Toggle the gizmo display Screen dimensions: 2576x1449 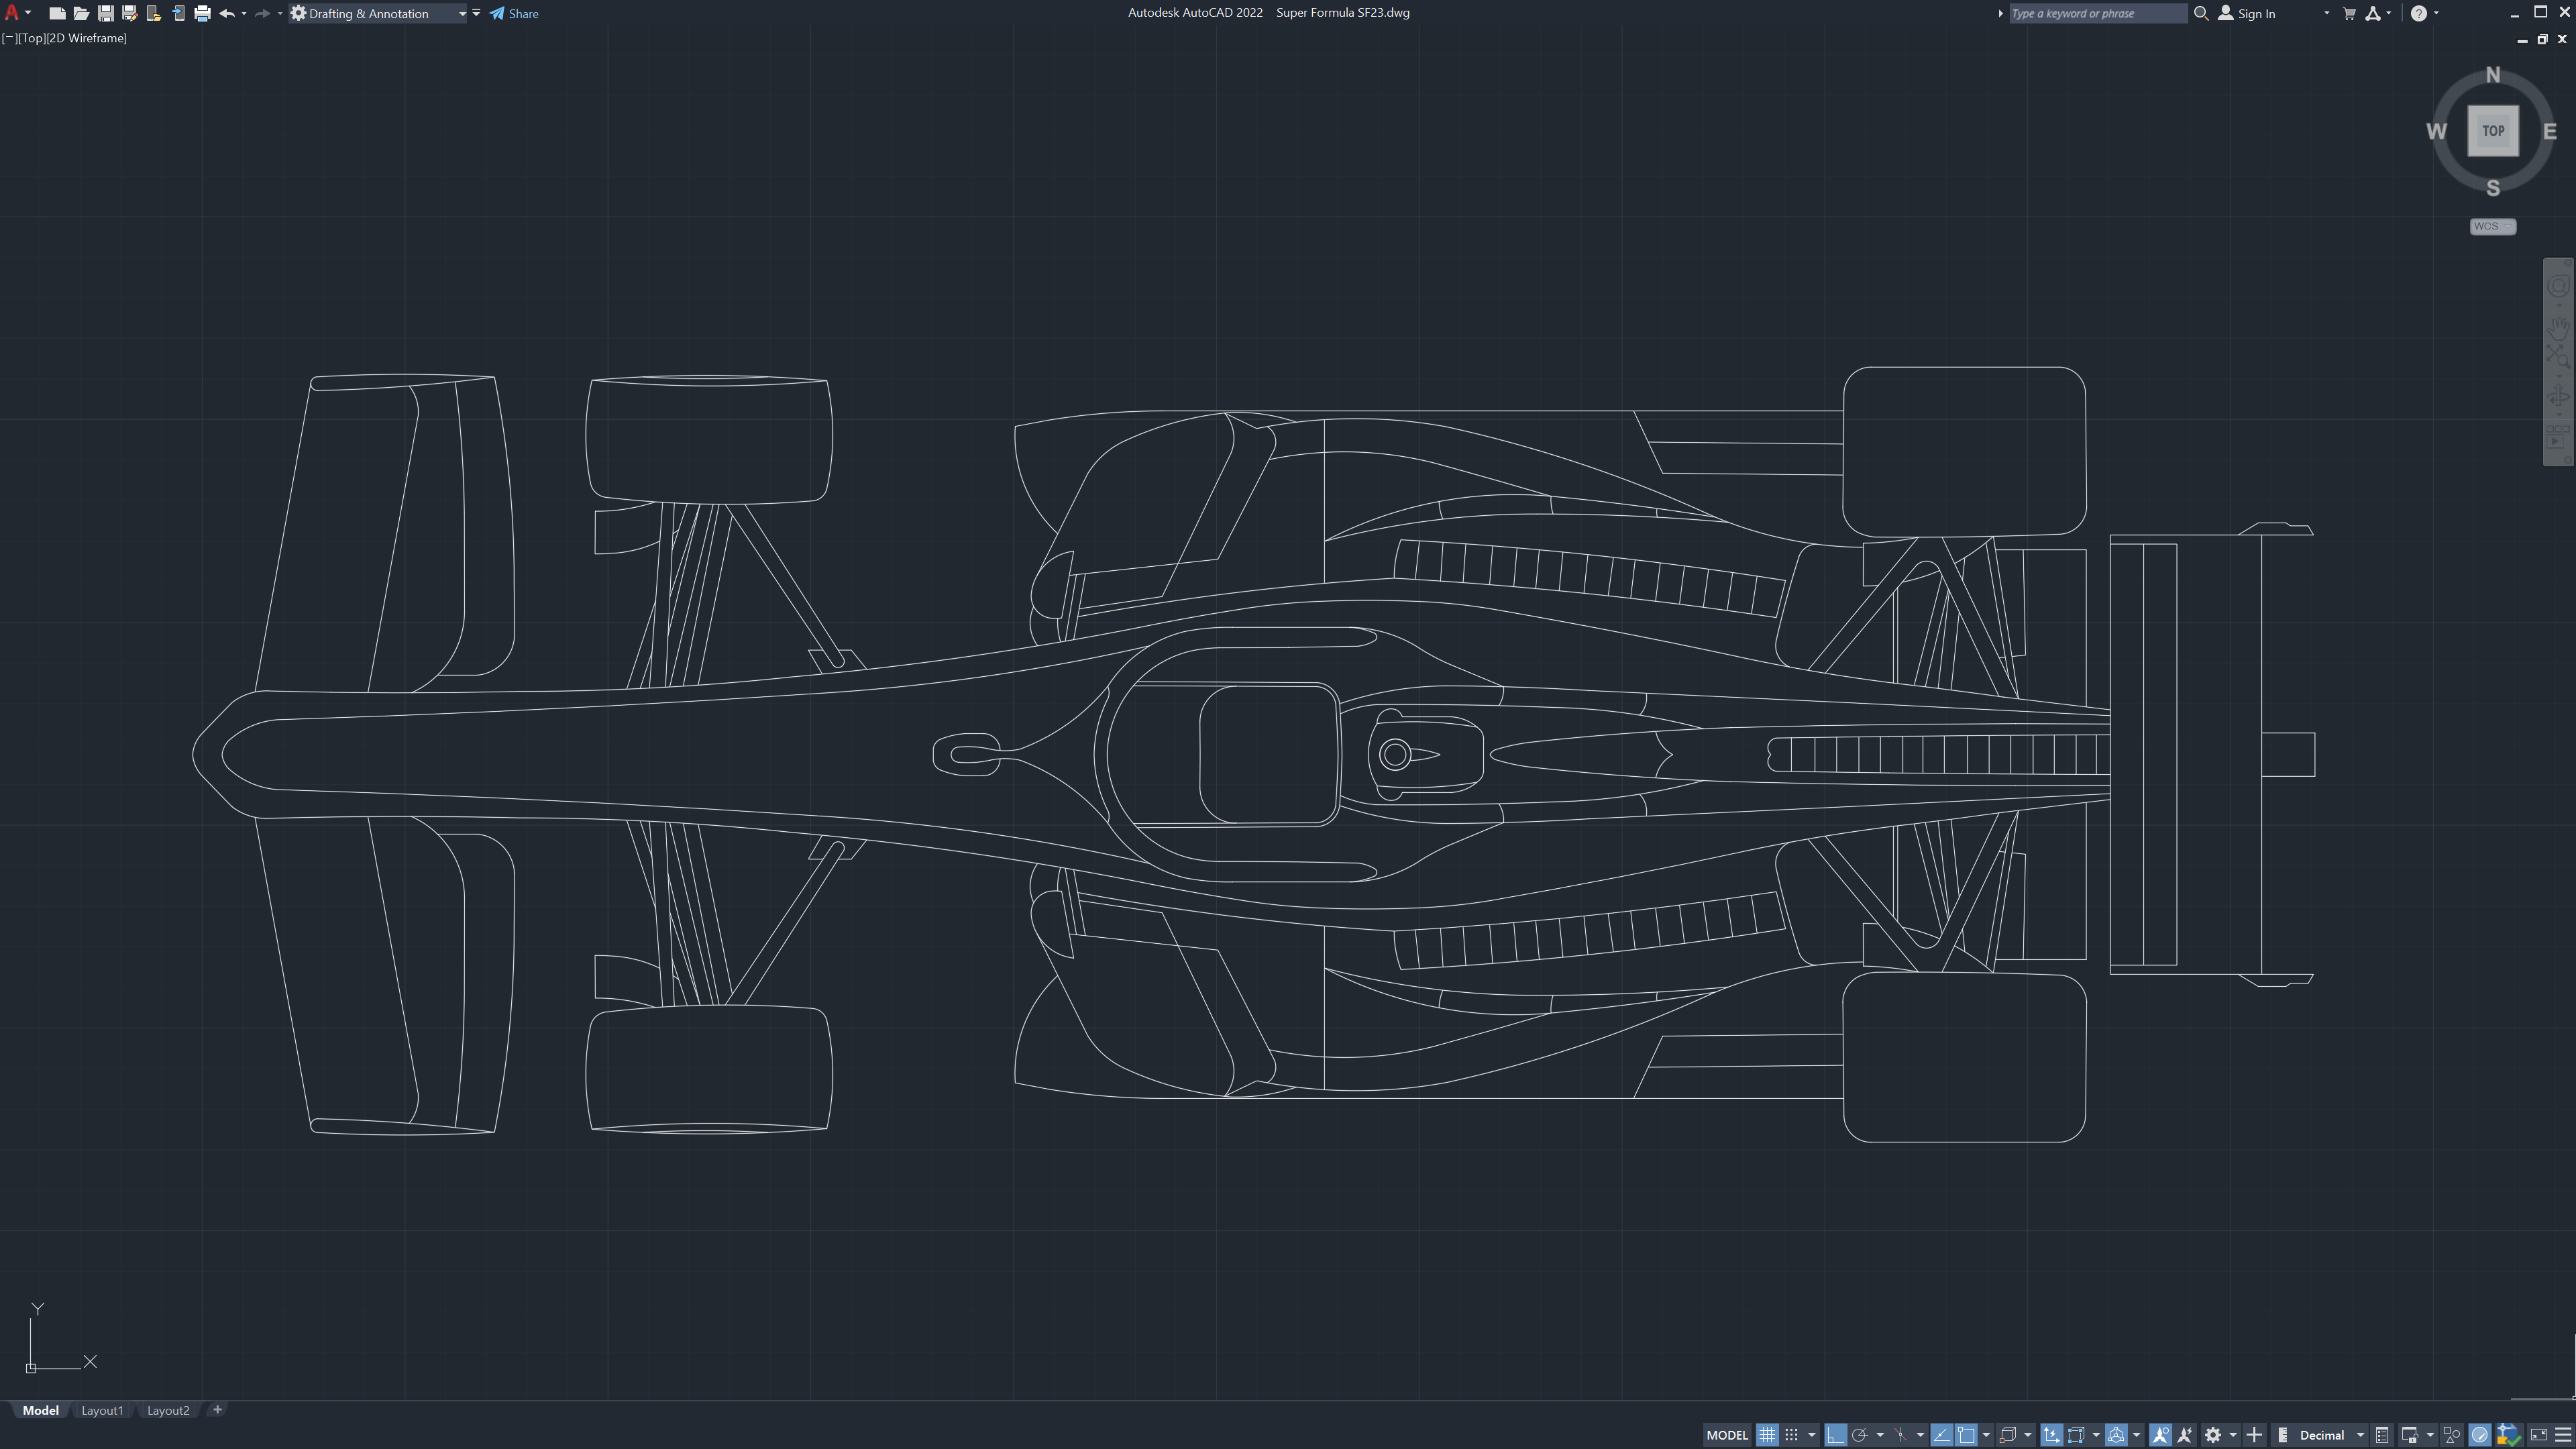[x=2116, y=1435]
